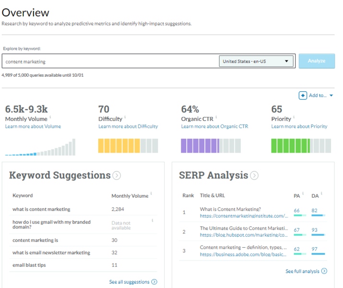Image resolution: width=343 pixels, height=288 pixels.
Task: Click info icon on Monthly Volume column header
Action: (x=151, y=193)
